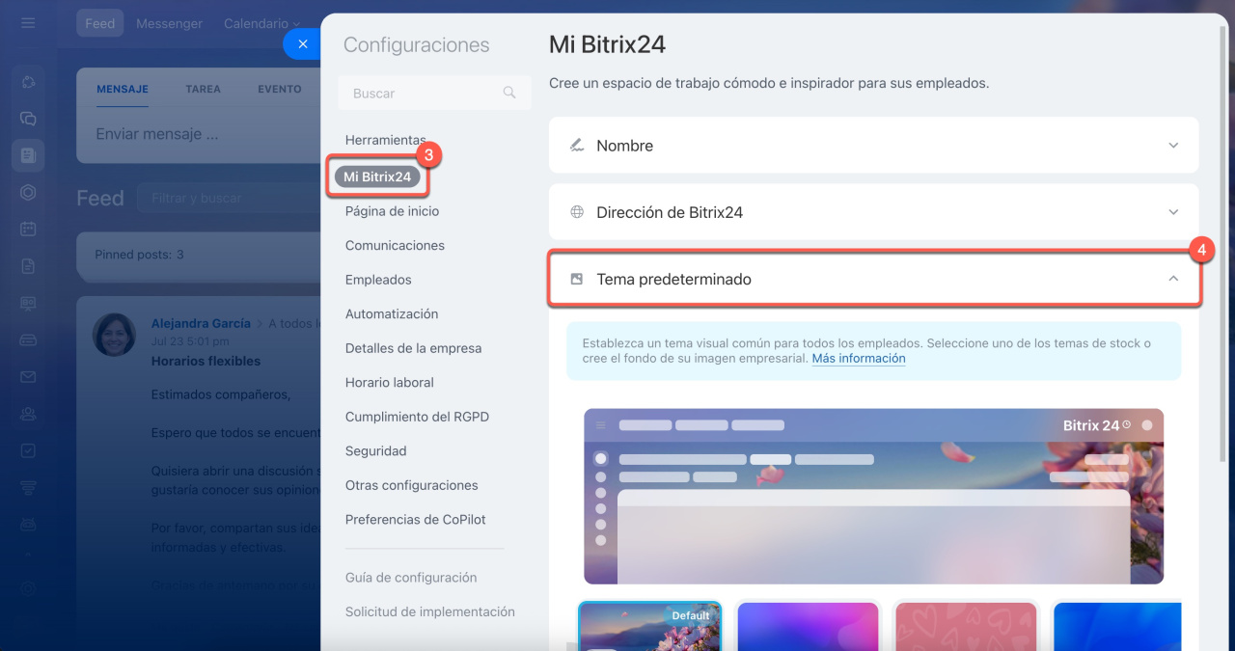Screen dimensions: 1235x651
Task: Click the Pinned posts: 3 bar
Action: coord(199,255)
